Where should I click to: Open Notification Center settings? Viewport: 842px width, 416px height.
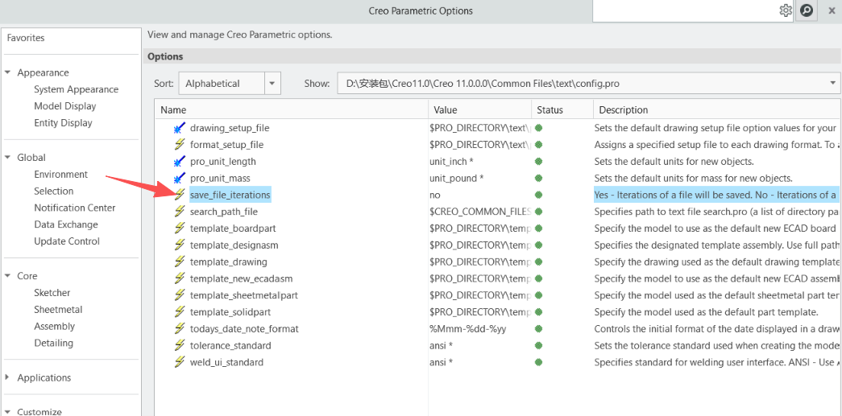pyautogui.click(x=75, y=208)
